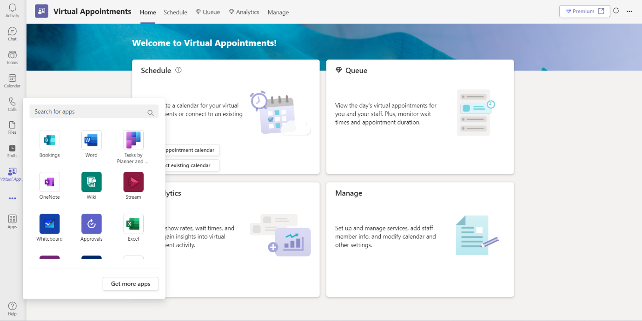
Task: Click Get more apps button
Action: click(131, 284)
